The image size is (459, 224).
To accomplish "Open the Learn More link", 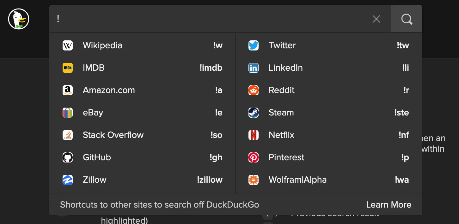I will (x=389, y=204).
